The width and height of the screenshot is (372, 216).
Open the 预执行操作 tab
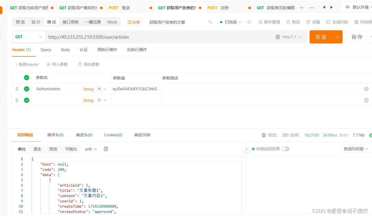coord(107,49)
